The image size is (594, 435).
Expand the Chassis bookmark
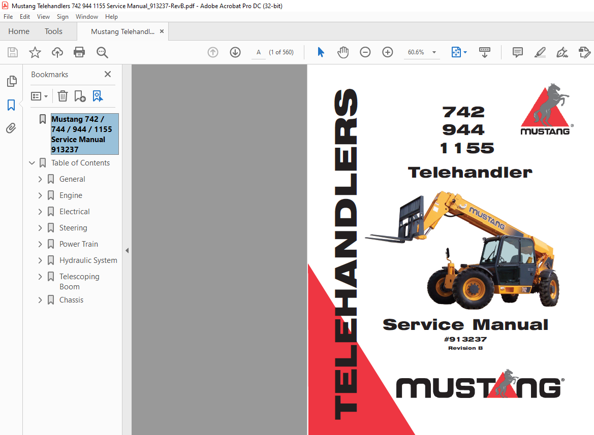(40, 300)
